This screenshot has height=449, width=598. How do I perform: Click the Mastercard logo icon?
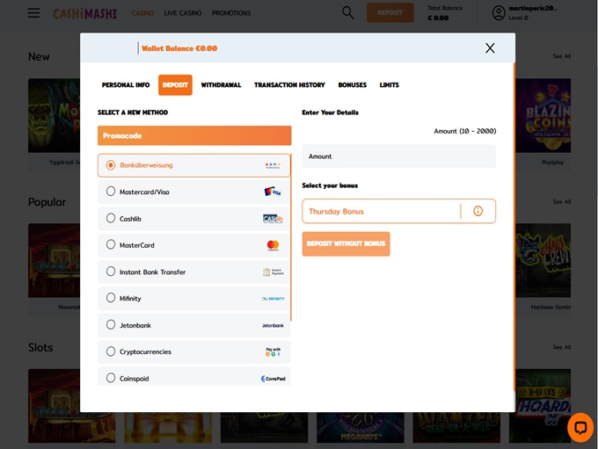click(273, 245)
